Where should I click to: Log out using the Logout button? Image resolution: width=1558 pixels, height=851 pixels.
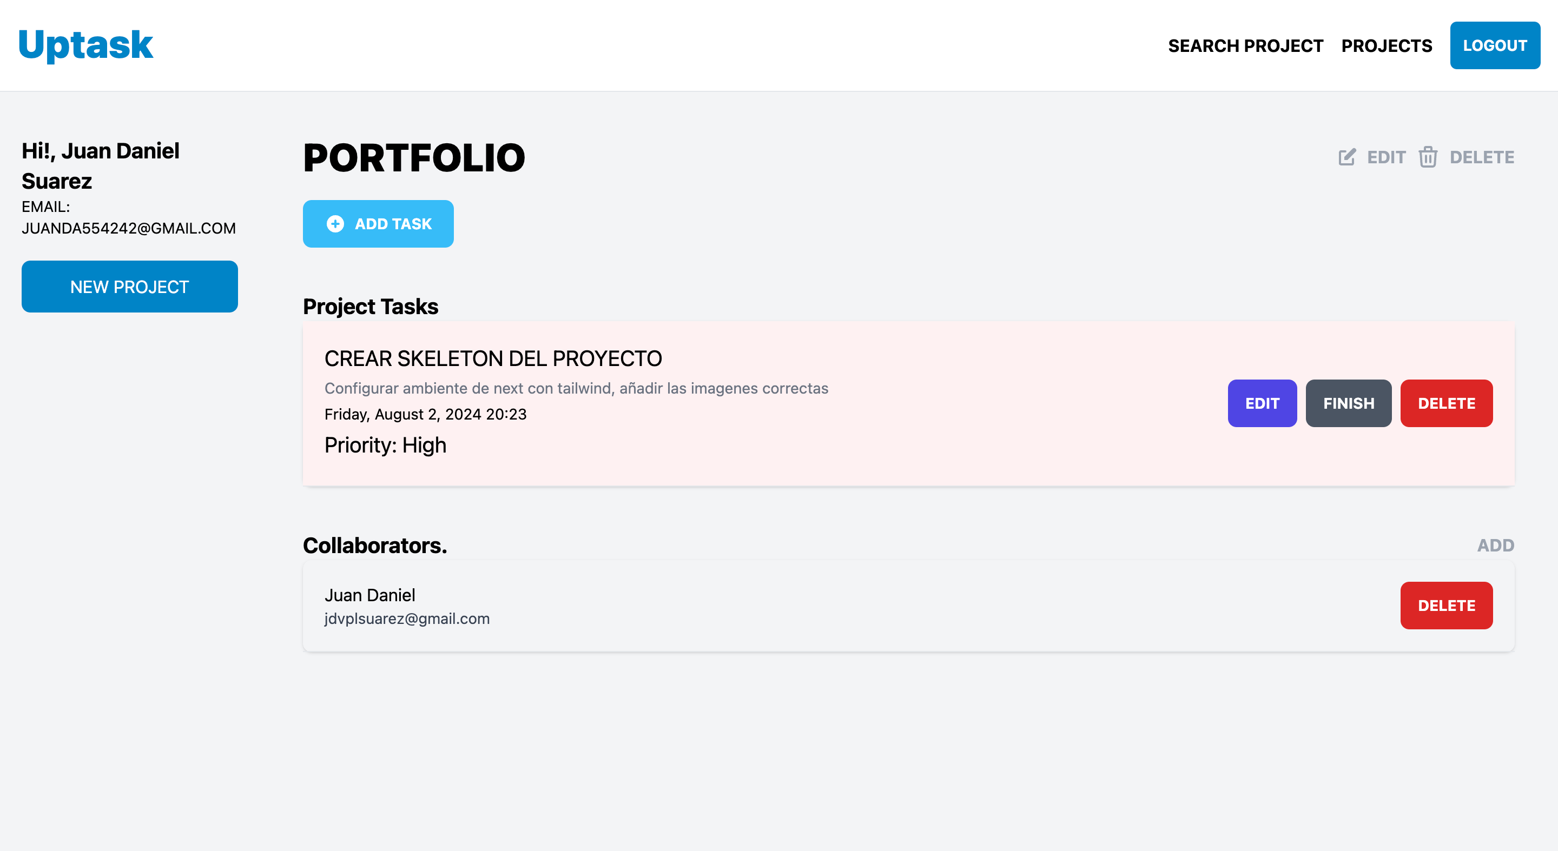pos(1495,45)
